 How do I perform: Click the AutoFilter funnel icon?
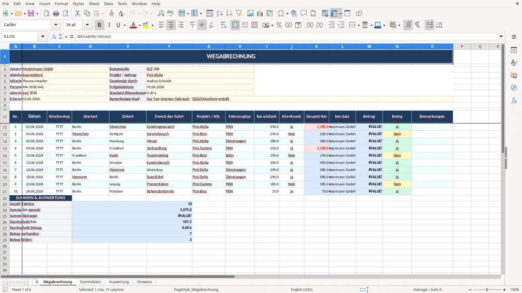point(239,13)
